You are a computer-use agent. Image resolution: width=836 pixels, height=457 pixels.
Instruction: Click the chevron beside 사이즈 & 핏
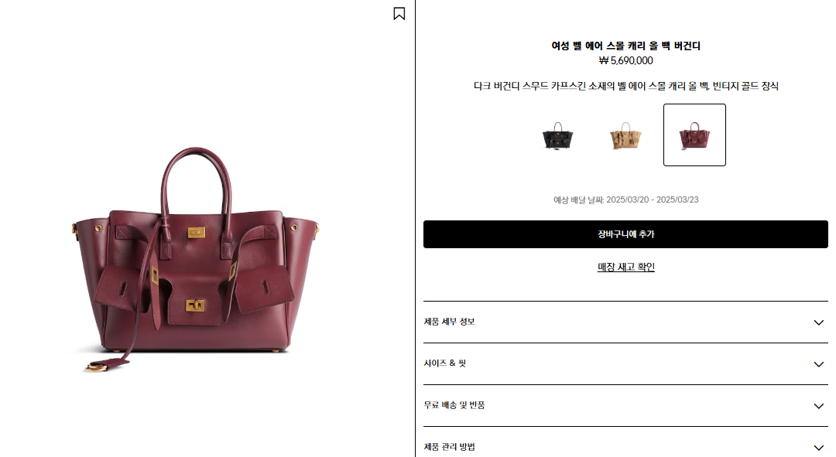coord(818,364)
